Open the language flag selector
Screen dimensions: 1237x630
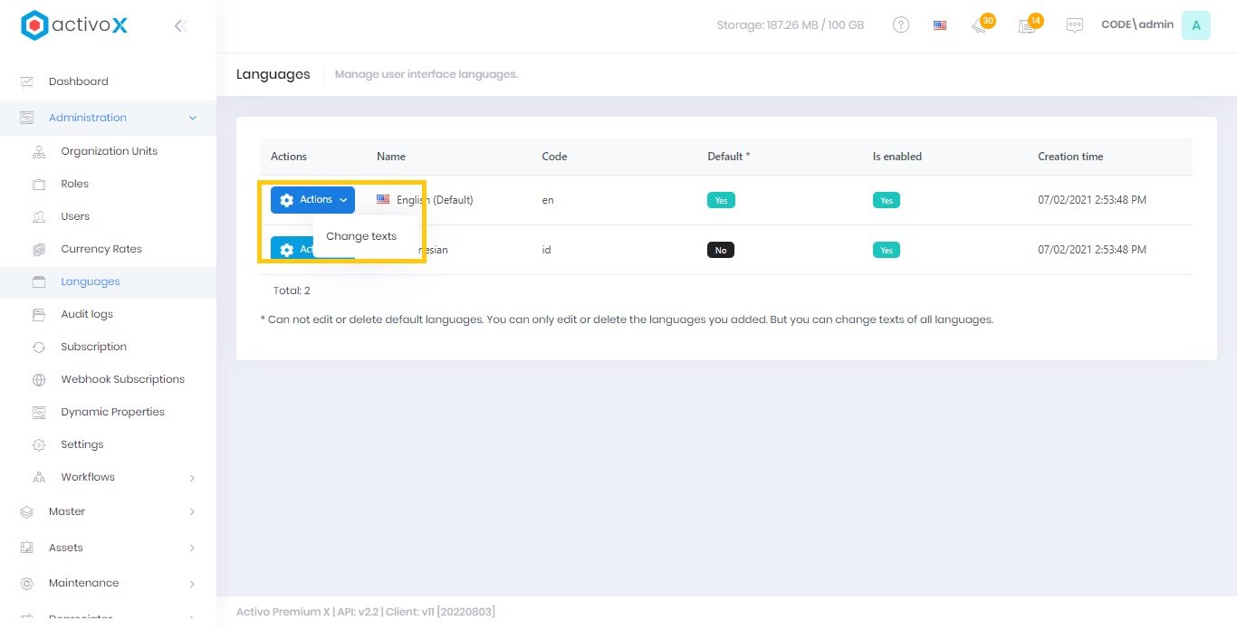(x=940, y=25)
